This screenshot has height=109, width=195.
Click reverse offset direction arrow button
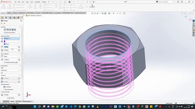(2, 47)
